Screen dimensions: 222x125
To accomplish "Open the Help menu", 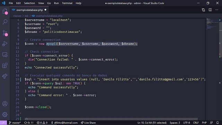I will pyautogui.click(x=78, y=3).
